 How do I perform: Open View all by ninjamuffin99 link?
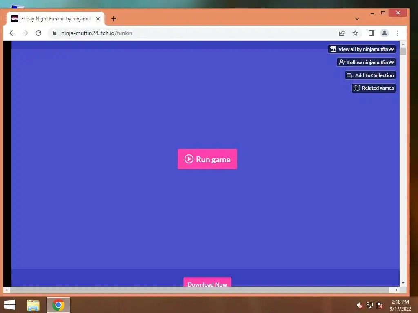point(362,49)
